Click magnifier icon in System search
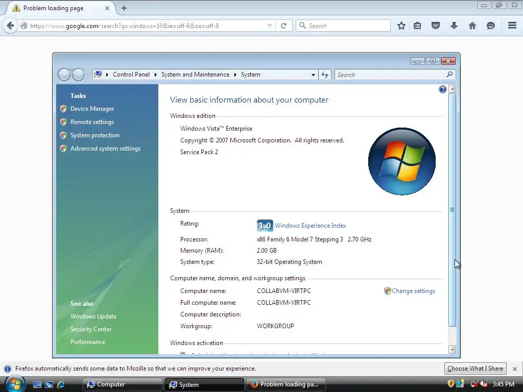 pyautogui.click(x=449, y=75)
